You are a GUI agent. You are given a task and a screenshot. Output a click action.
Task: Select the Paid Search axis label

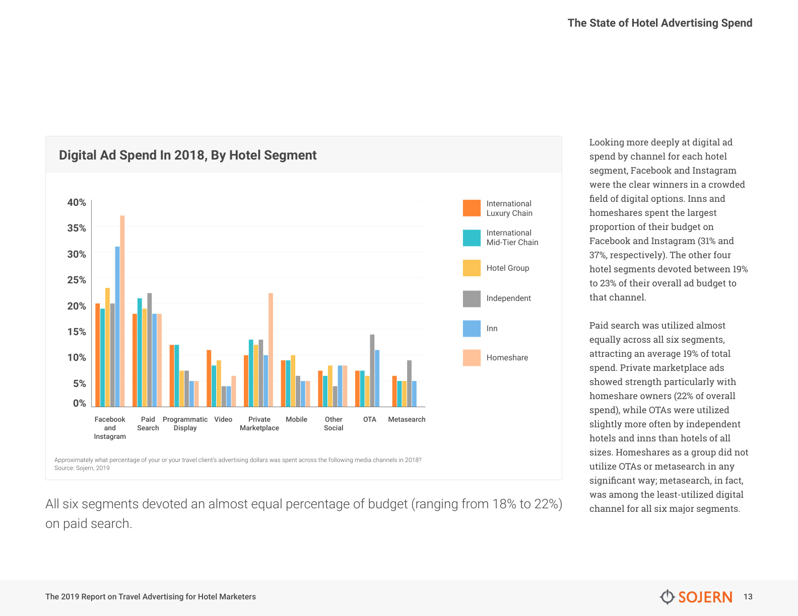[x=148, y=424]
